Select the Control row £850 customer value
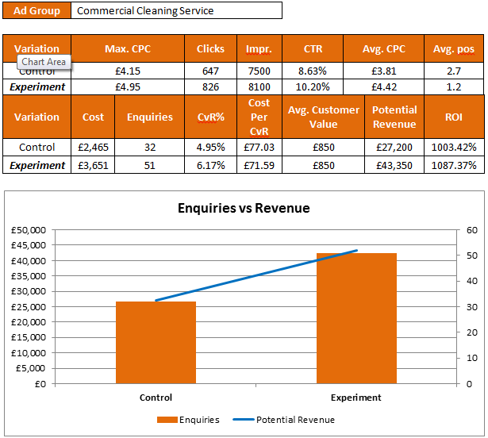The height and width of the screenshot is (438, 488). click(x=323, y=148)
